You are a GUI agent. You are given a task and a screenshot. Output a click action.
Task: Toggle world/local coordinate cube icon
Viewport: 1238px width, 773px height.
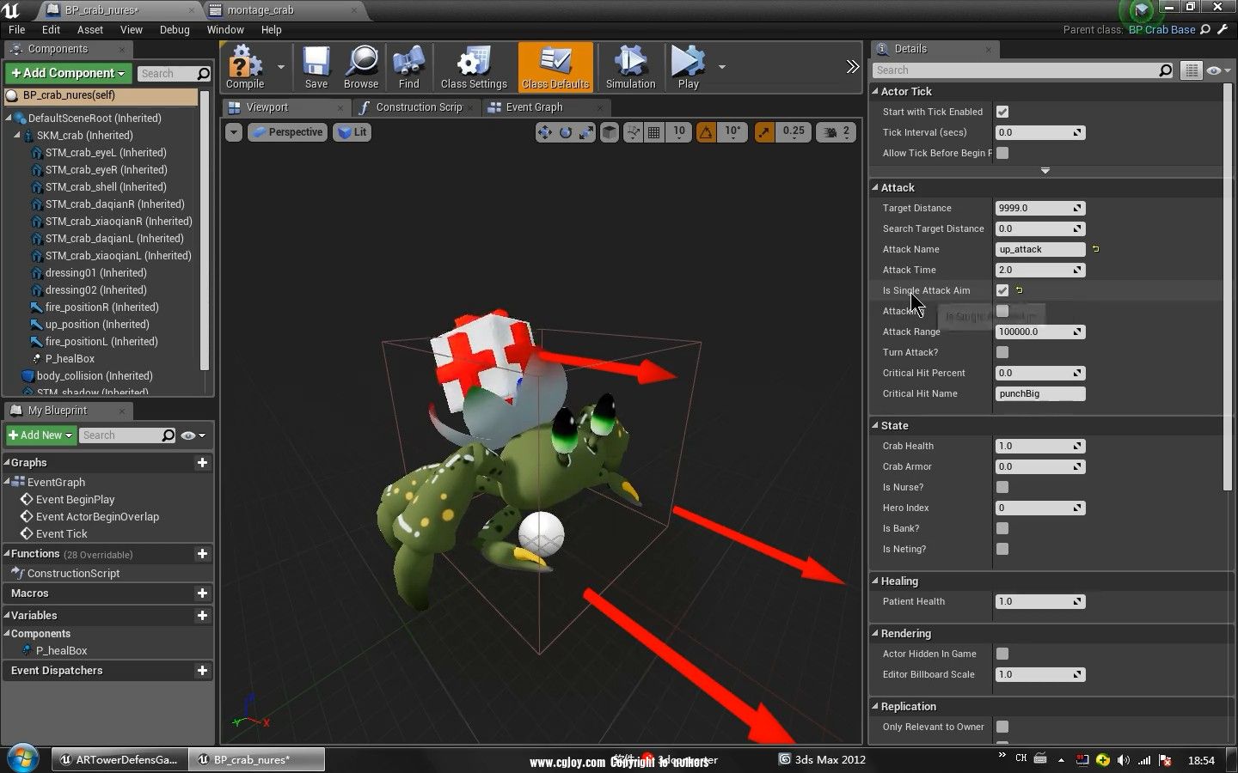coord(609,132)
